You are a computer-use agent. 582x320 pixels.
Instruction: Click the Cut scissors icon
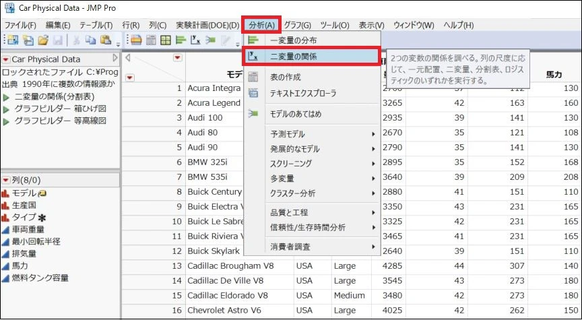click(x=77, y=40)
